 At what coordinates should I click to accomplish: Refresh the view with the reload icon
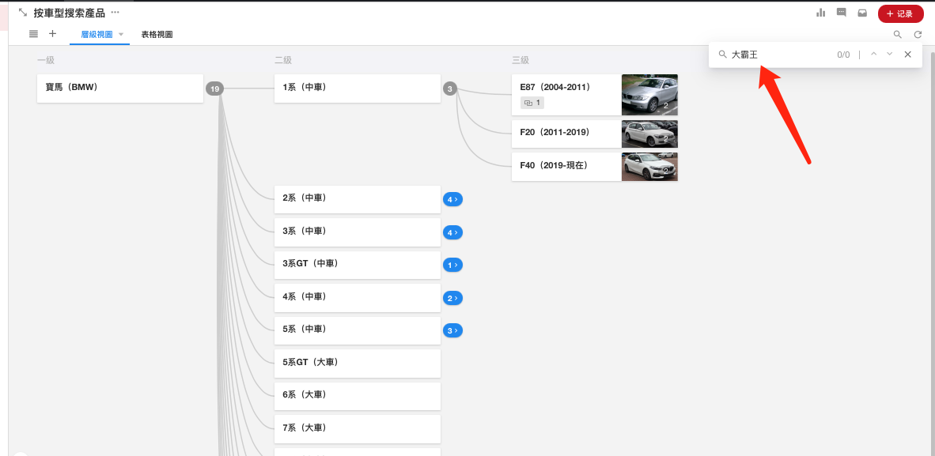point(918,35)
